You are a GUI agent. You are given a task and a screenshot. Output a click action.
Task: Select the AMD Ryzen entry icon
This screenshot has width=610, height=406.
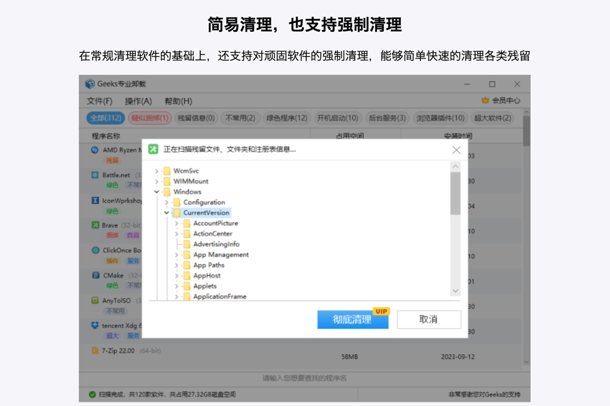point(96,150)
